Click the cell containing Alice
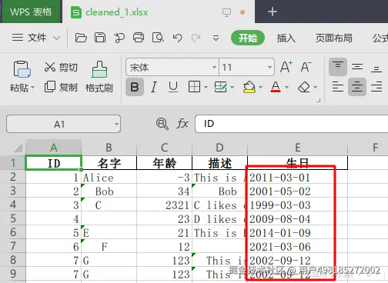 109,178
